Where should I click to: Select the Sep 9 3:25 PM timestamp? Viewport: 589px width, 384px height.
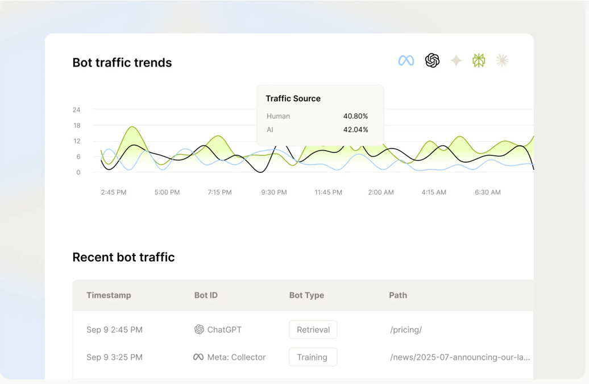[x=114, y=357]
